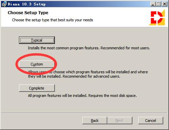169x130 pixels.
Task: Click the 'Recommended for advanced users' description line
Action: (91, 76)
